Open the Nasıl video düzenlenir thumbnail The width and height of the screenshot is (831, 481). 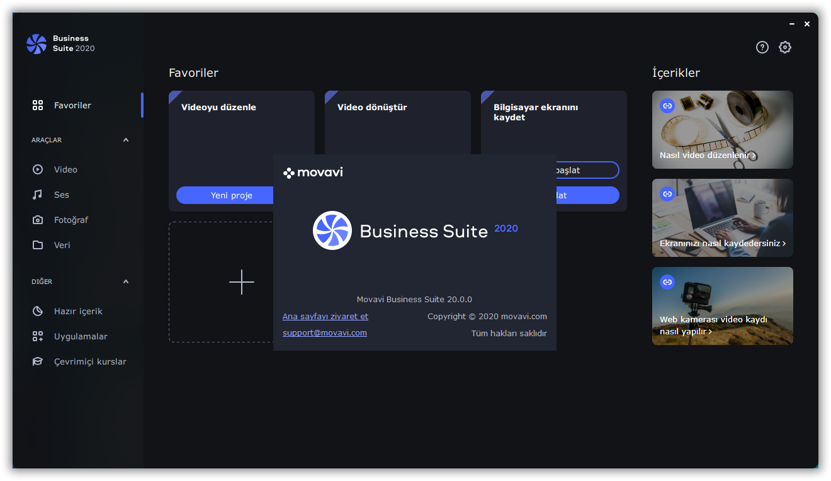tap(723, 130)
